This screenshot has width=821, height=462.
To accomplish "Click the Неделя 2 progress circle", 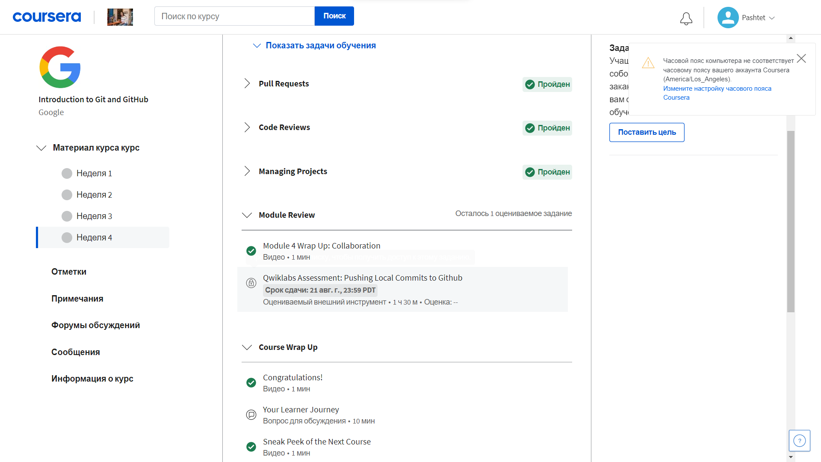I will tap(67, 195).
